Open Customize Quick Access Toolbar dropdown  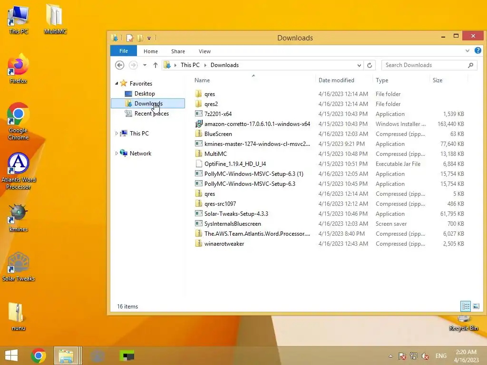[x=149, y=38]
